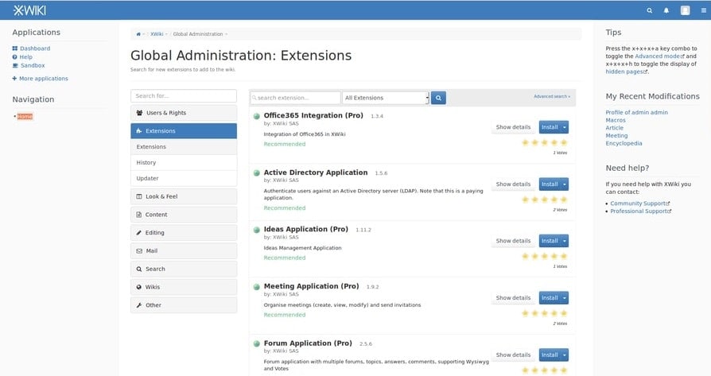The image size is (711, 376).
Task: Click the Sandbox application icon
Action: pyautogui.click(x=15, y=66)
